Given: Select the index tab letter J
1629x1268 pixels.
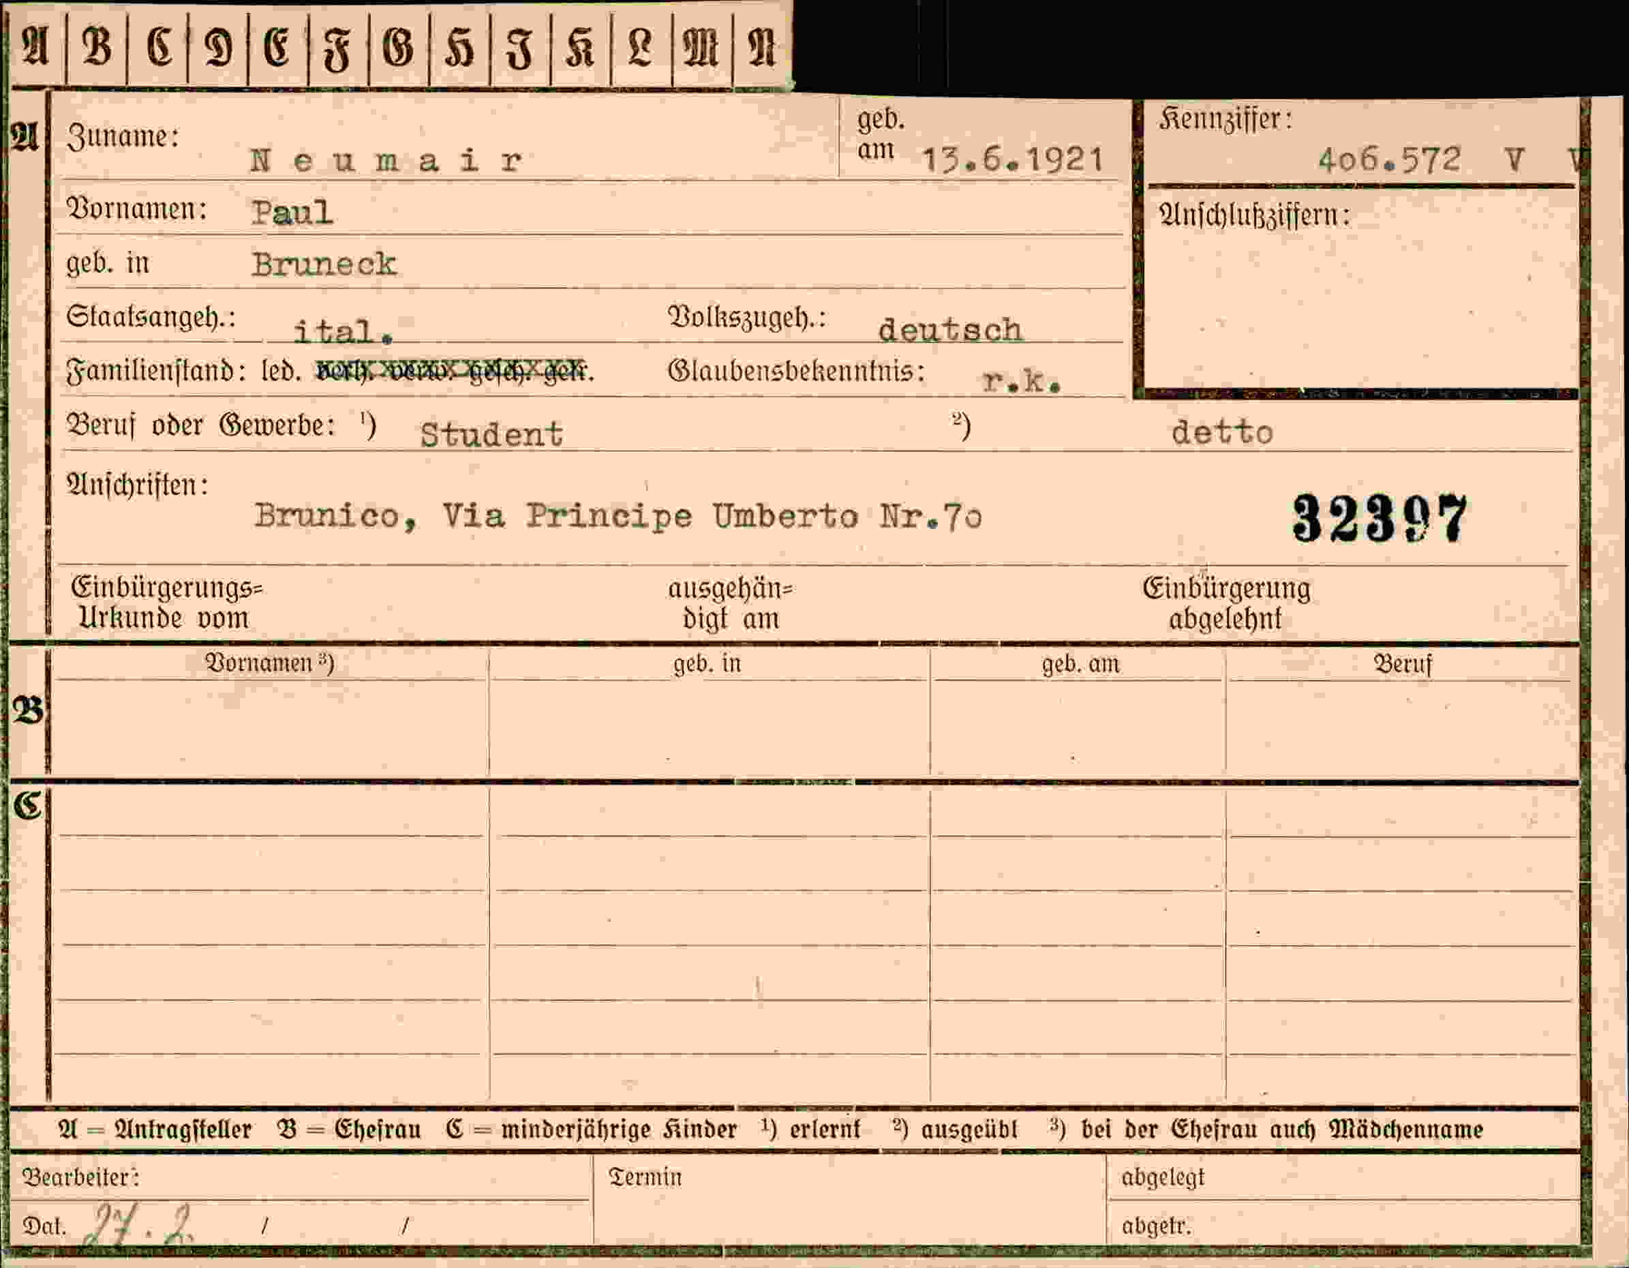Looking at the screenshot, I should (520, 49).
